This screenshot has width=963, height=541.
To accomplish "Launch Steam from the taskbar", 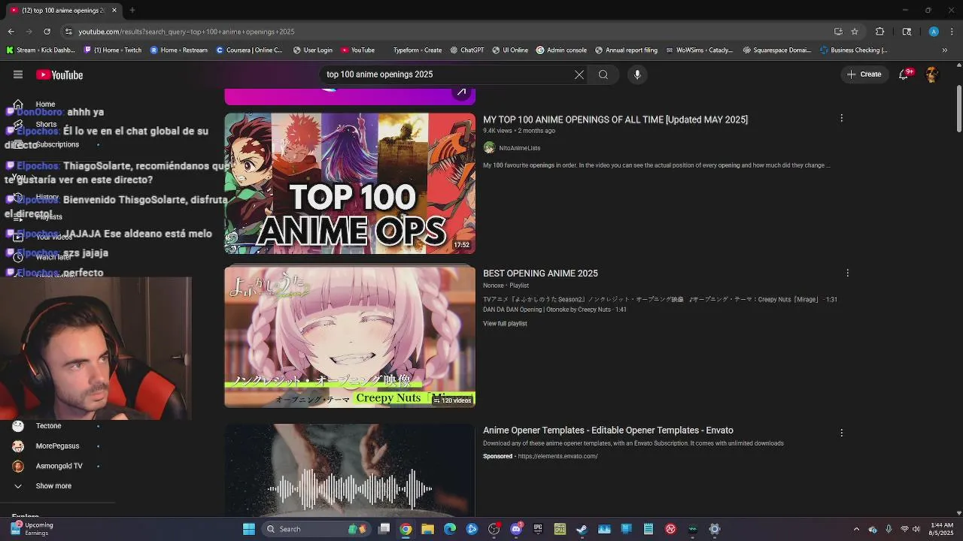I will point(582,529).
